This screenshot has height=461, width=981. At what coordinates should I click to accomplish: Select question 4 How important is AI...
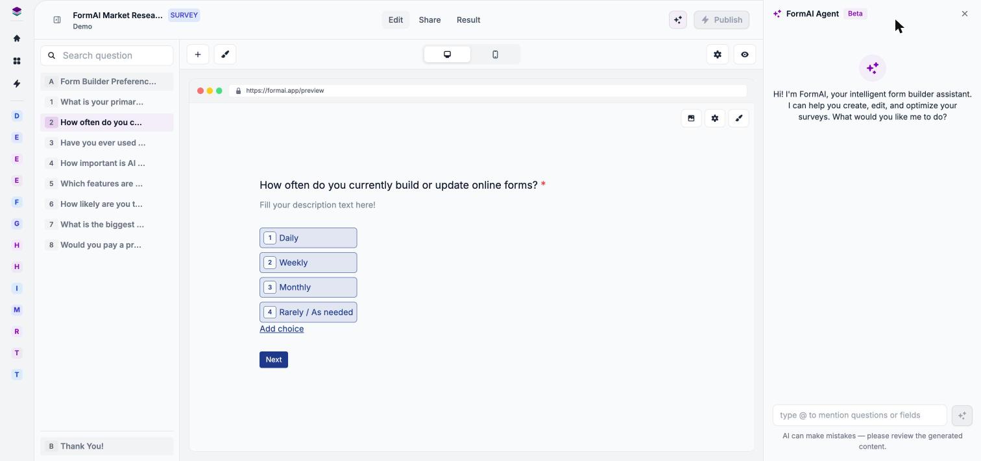(x=107, y=163)
